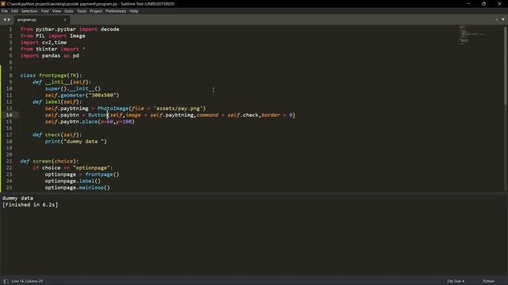This screenshot has width=508, height=285.
Task: Open the Tools menu
Action: 82,11
